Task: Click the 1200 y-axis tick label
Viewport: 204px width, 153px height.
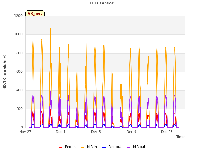Action: [x=18, y=16]
